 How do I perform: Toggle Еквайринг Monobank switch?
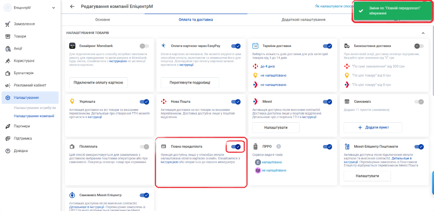(144, 46)
